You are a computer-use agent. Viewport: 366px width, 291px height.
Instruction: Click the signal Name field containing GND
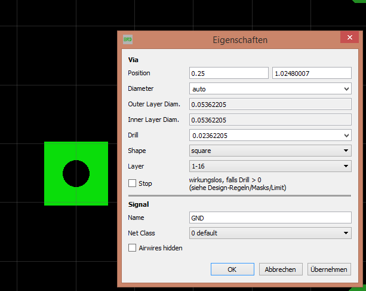pos(270,218)
